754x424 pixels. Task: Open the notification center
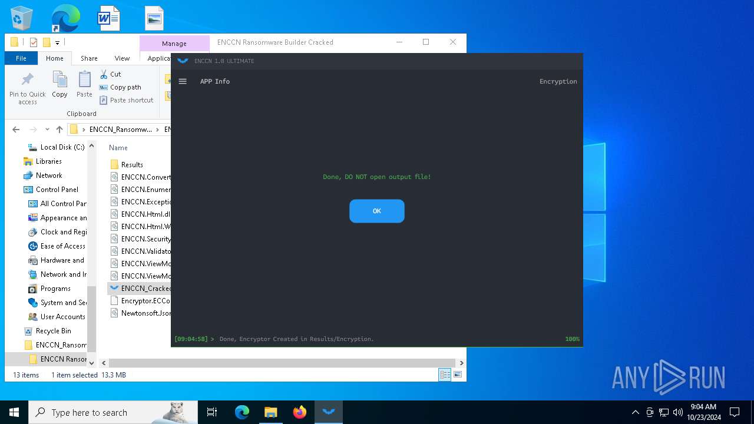pyautogui.click(x=735, y=412)
